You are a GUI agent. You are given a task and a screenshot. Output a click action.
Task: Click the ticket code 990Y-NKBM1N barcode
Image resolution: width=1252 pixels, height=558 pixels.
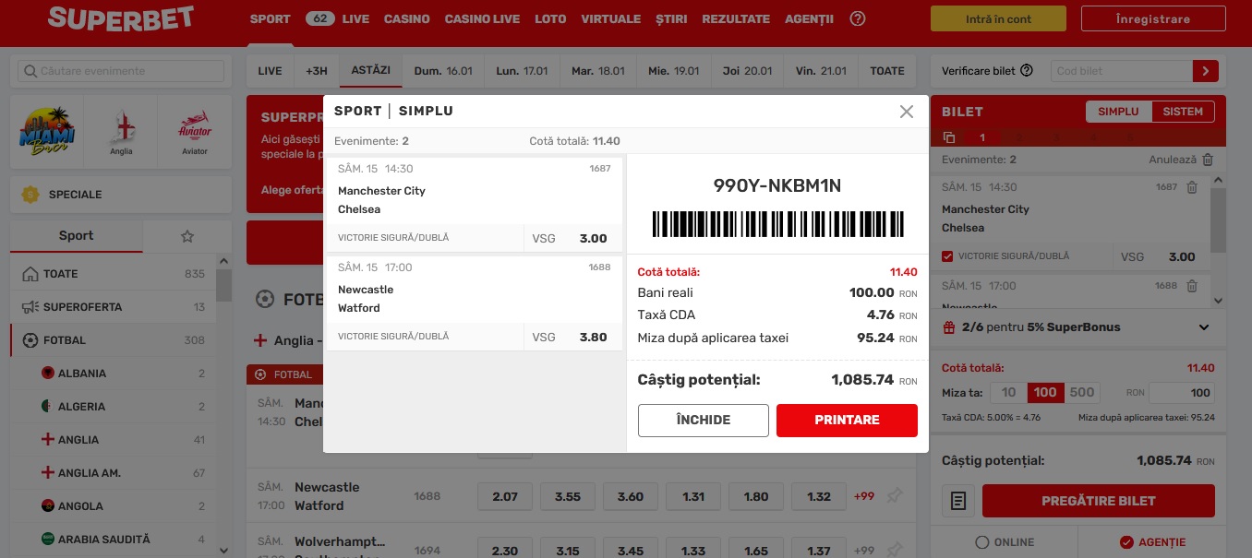(x=777, y=224)
